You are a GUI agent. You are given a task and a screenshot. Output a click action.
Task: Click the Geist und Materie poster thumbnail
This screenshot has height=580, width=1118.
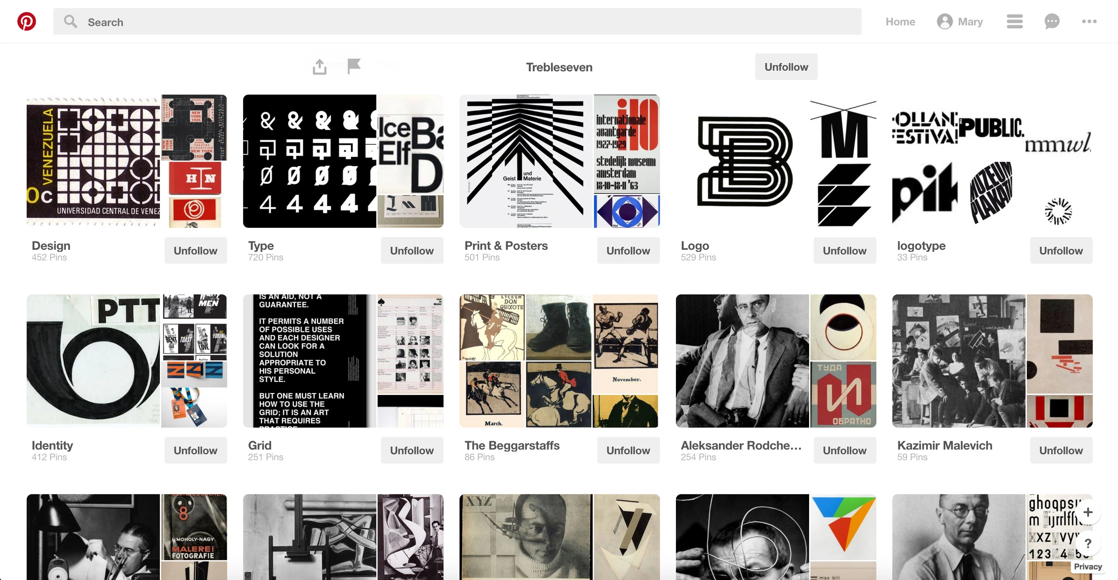point(526,161)
